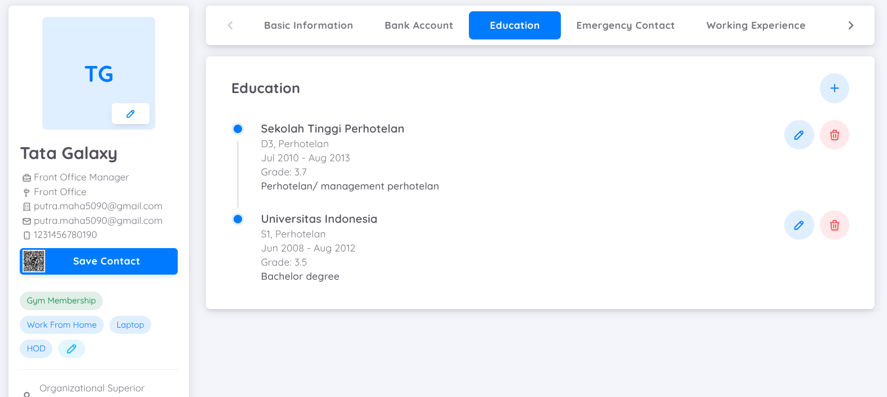Edit the Universitas Indonesia education entry
Viewport: 887px width, 397px height.
tap(799, 225)
